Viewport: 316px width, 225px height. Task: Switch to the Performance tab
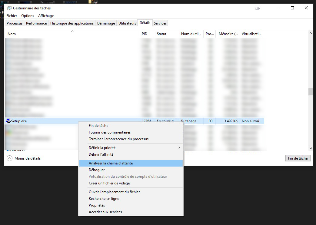point(36,23)
